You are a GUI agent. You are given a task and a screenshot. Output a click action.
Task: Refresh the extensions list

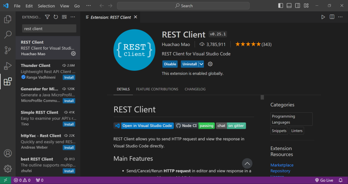pos(56,17)
